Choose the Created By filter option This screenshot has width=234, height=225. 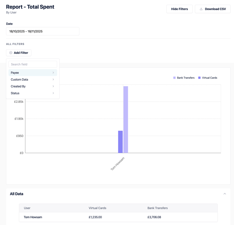point(18,86)
